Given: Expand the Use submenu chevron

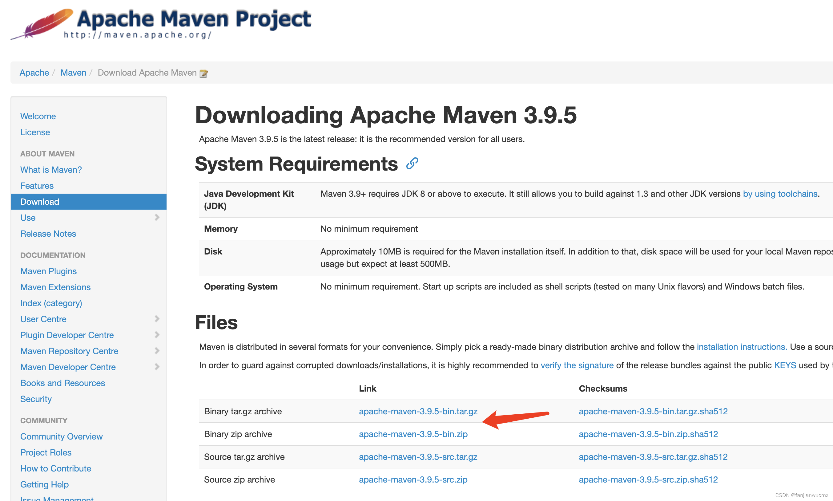Looking at the screenshot, I should (157, 217).
